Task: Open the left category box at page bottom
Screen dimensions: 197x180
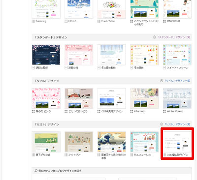Action: click(x=76, y=179)
